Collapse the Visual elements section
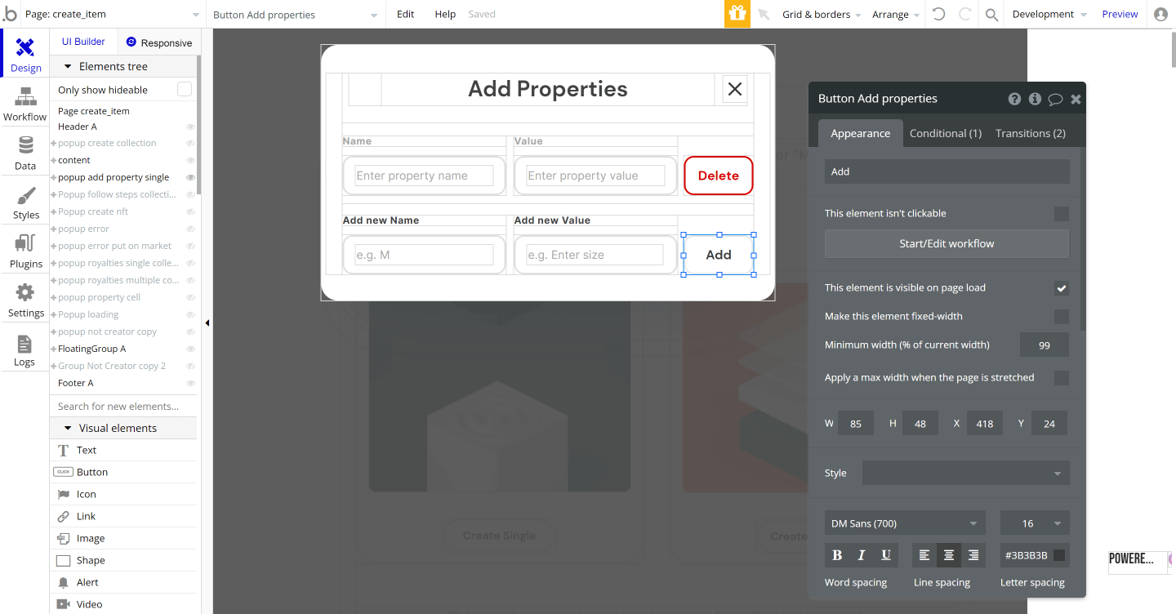 pos(67,427)
